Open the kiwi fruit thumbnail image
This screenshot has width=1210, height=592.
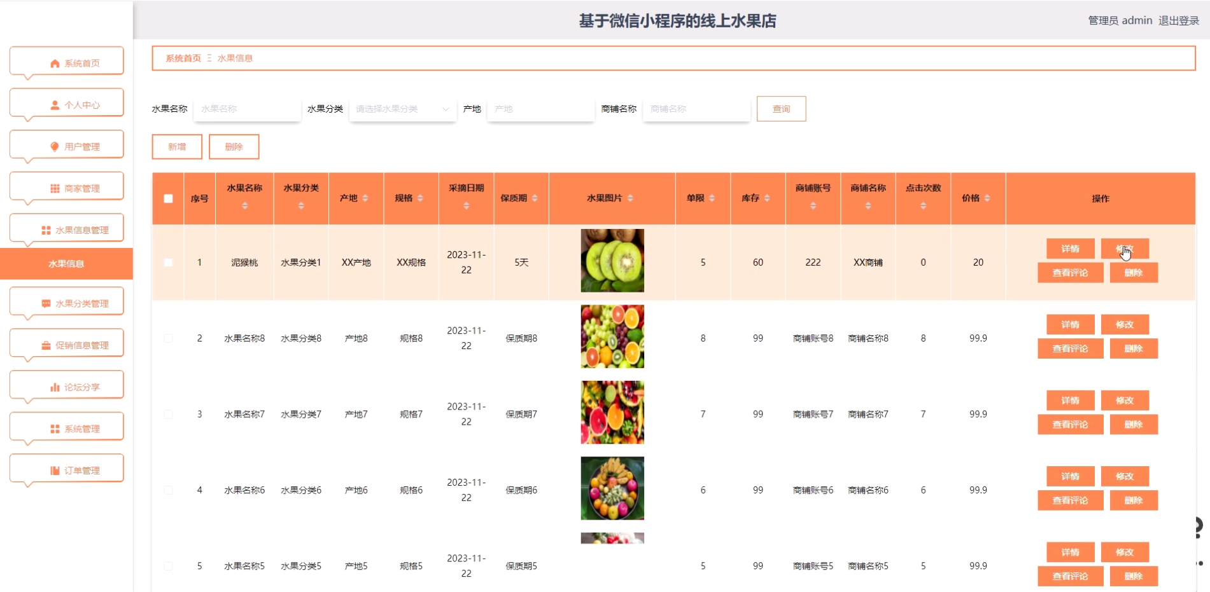612,261
